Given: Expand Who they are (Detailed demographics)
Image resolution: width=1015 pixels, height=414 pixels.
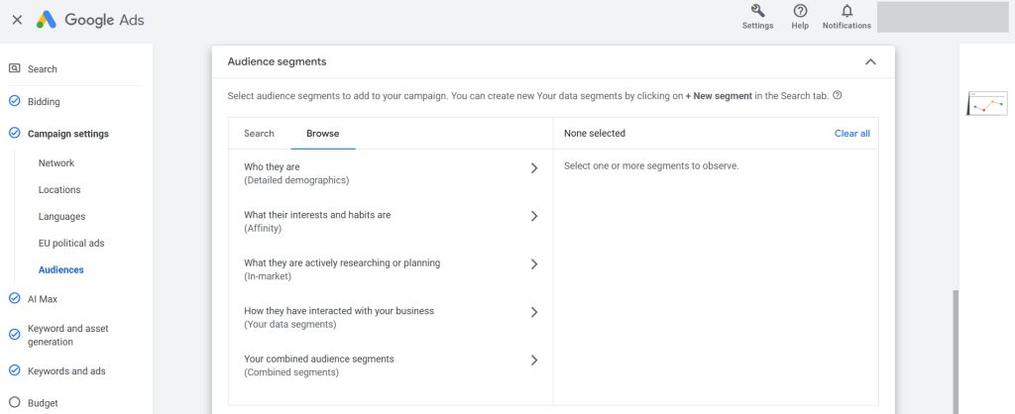Looking at the screenshot, I should pos(533,168).
